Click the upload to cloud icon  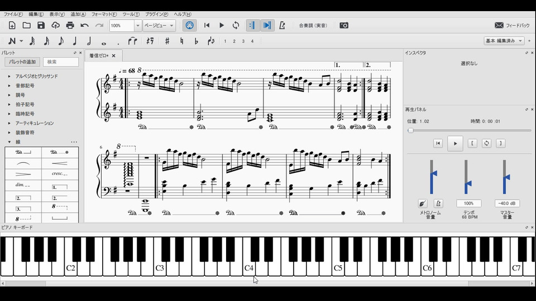[x=55, y=26]
